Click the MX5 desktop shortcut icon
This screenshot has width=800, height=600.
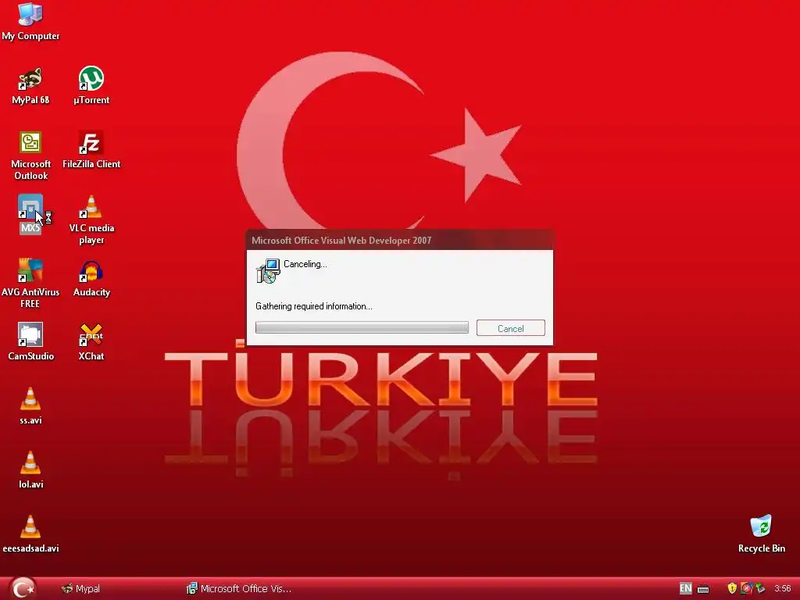pyautogui.click(x=30, y=214)
